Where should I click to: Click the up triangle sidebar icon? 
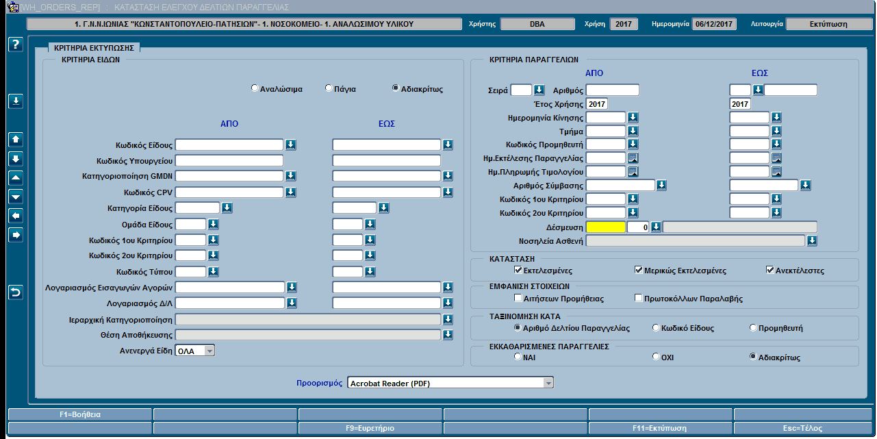tap(16, 177)
